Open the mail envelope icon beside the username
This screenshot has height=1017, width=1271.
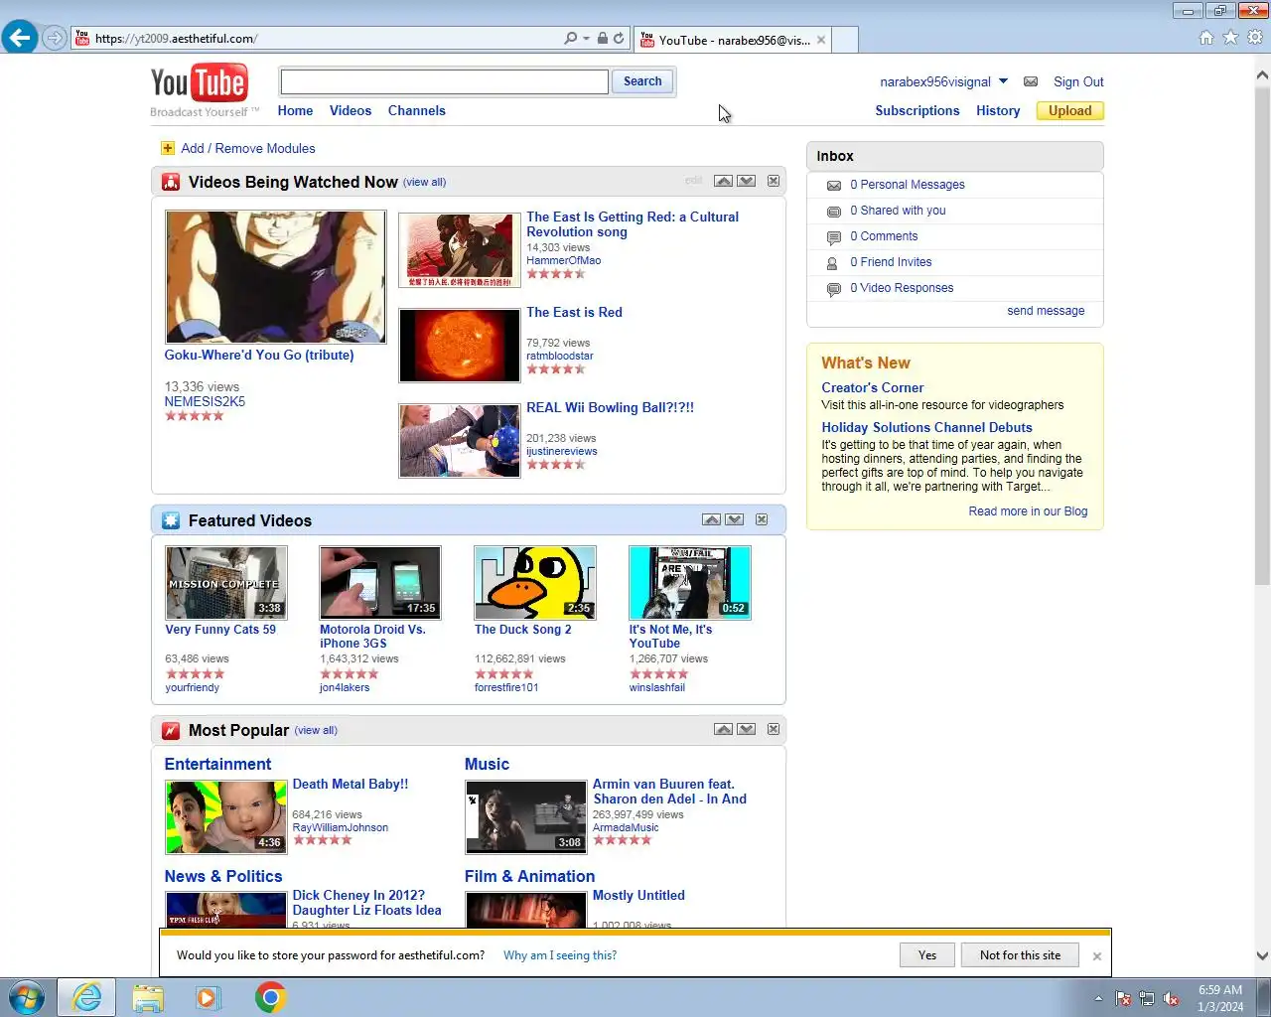coord(1031,81)
